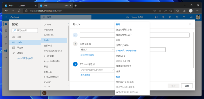
Task: Select 指定の場所にコピー action
Action: pyautogui.click(x=132, y=35)
